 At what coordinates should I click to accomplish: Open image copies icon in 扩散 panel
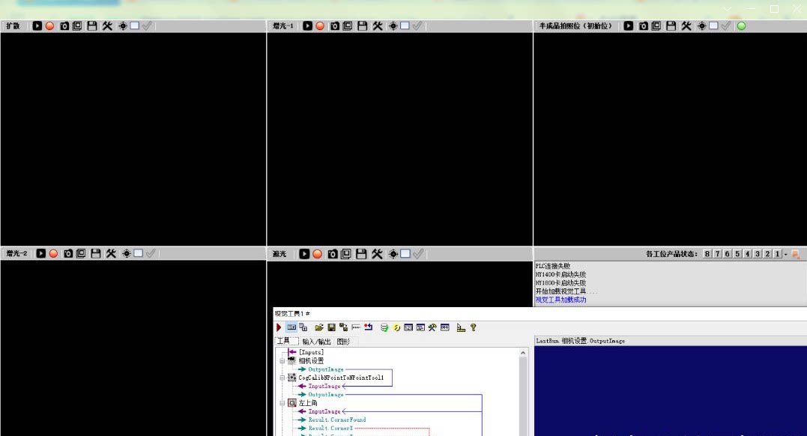(77, 25)
